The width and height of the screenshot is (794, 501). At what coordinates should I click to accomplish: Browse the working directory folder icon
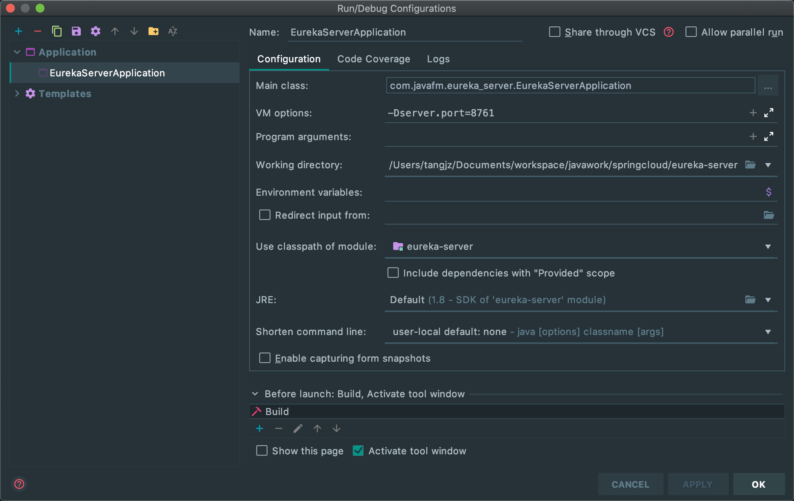click(750, 165)
